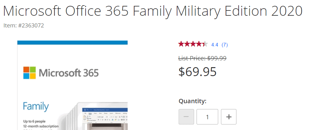This screenshot has width=314, height=130.
Task: Click the Item #2363072 text
Action: tap(24, 25)
